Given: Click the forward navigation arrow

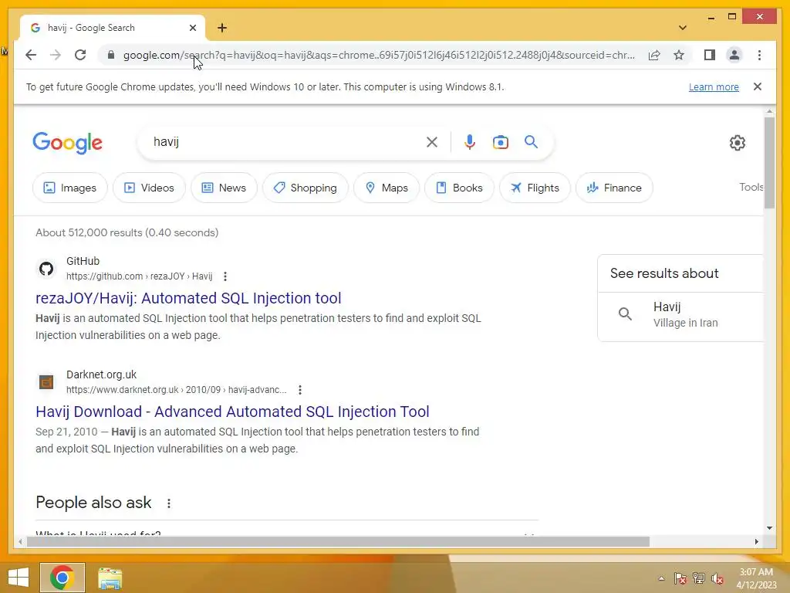Looking at the screenshot, I should pyautogui.click(x=56, y=55).
